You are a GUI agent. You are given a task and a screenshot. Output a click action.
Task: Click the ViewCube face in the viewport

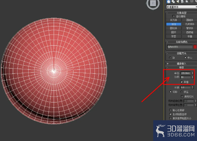[x=153, y=3]
